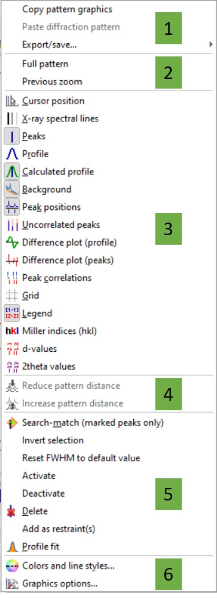
Task: Click the Miller indices hkl icon
Action: click(12, 331)
